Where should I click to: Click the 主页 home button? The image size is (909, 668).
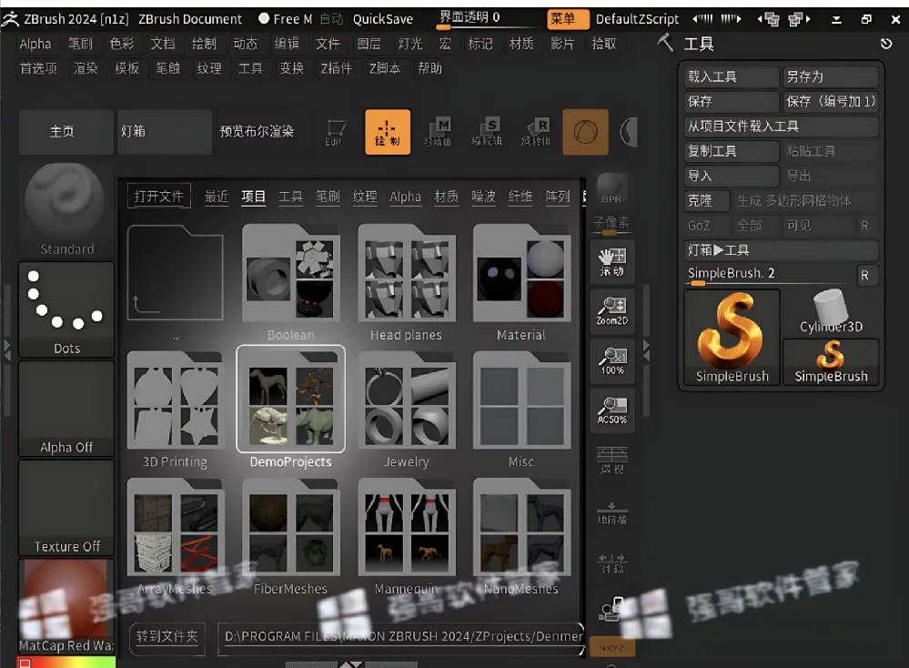(x=66, y=132)
